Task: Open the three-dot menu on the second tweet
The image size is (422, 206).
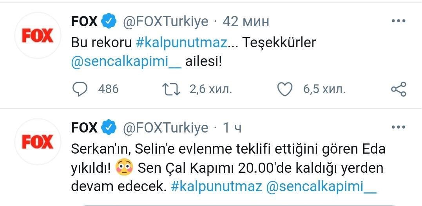Action: click(x=398, y=127)
